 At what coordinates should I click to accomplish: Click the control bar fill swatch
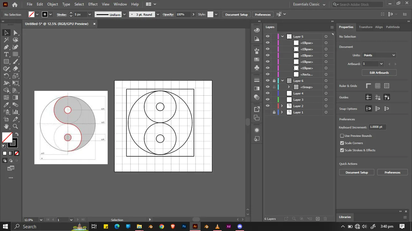(x=31, y=14)
